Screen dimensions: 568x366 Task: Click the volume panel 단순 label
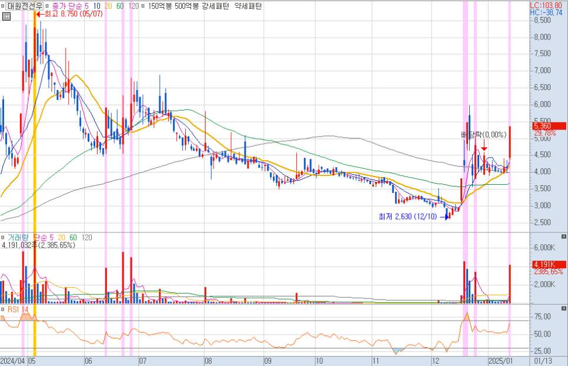[x=40, y=238]
